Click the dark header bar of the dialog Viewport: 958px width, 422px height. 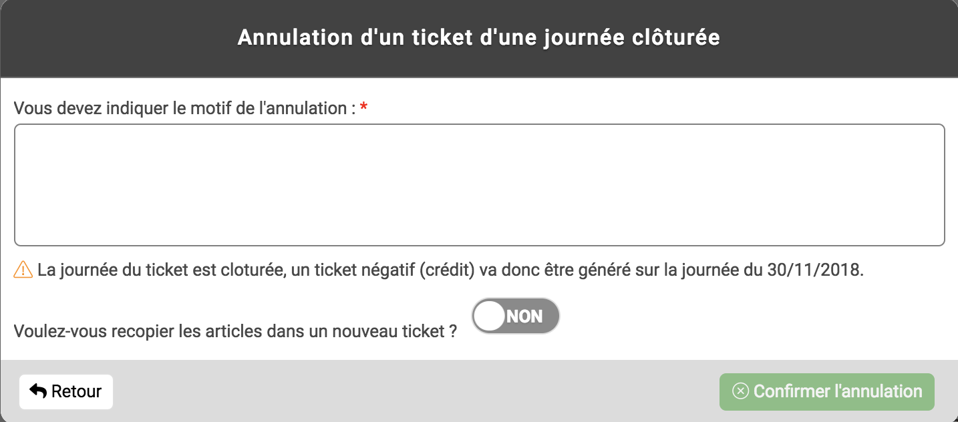[x=479, y=38]
